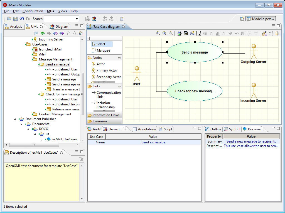Screen dimensions: 285x213
Task: Expand the Information Flows palette drawer
Action: 104,115
